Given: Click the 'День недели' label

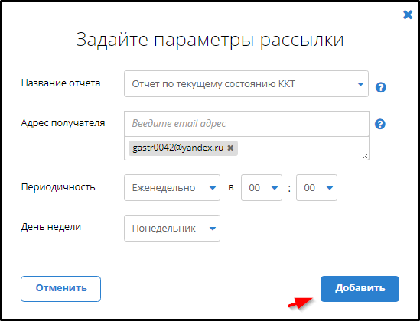Looking at the screenshot, I should click(51, 227).
